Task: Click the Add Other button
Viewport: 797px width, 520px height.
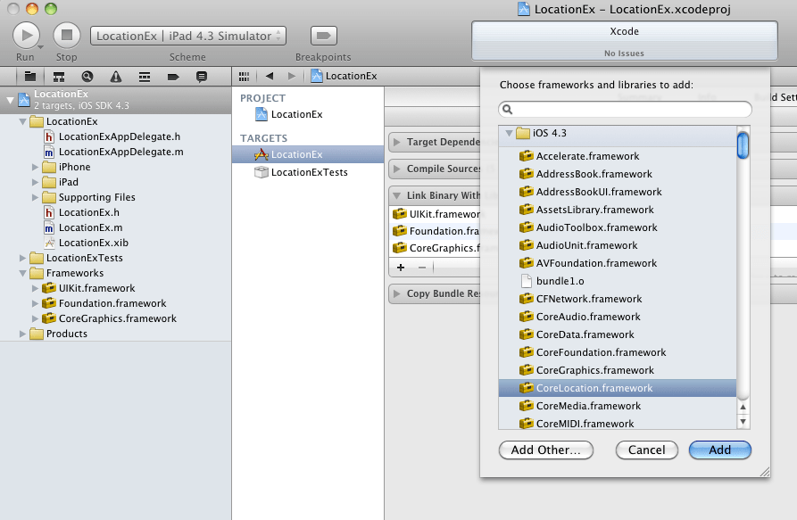Action: tap(545, 450)
